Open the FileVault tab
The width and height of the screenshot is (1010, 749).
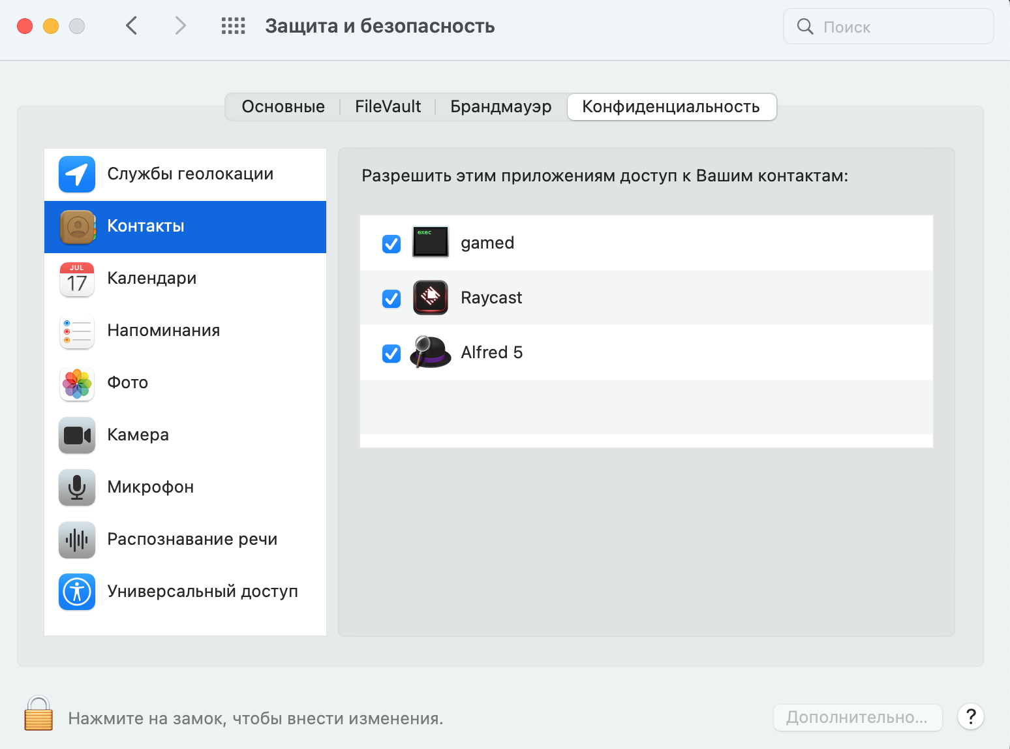coord(388,107)
